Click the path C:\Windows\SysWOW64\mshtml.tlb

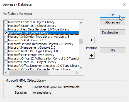coord(55,87)
